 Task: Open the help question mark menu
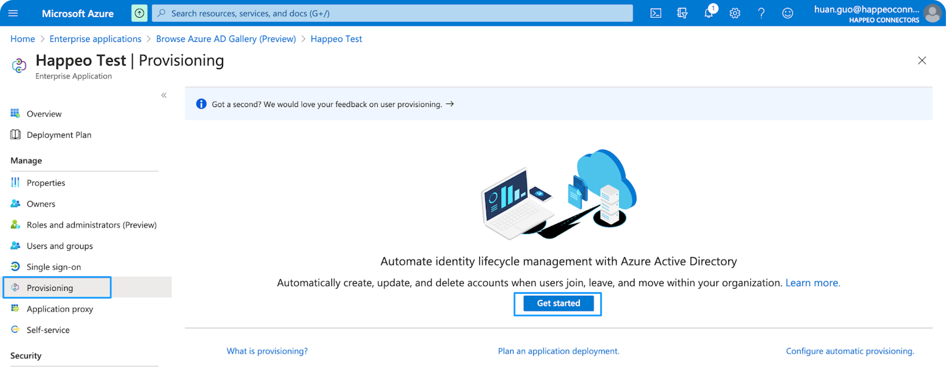(x=761, y=13)
